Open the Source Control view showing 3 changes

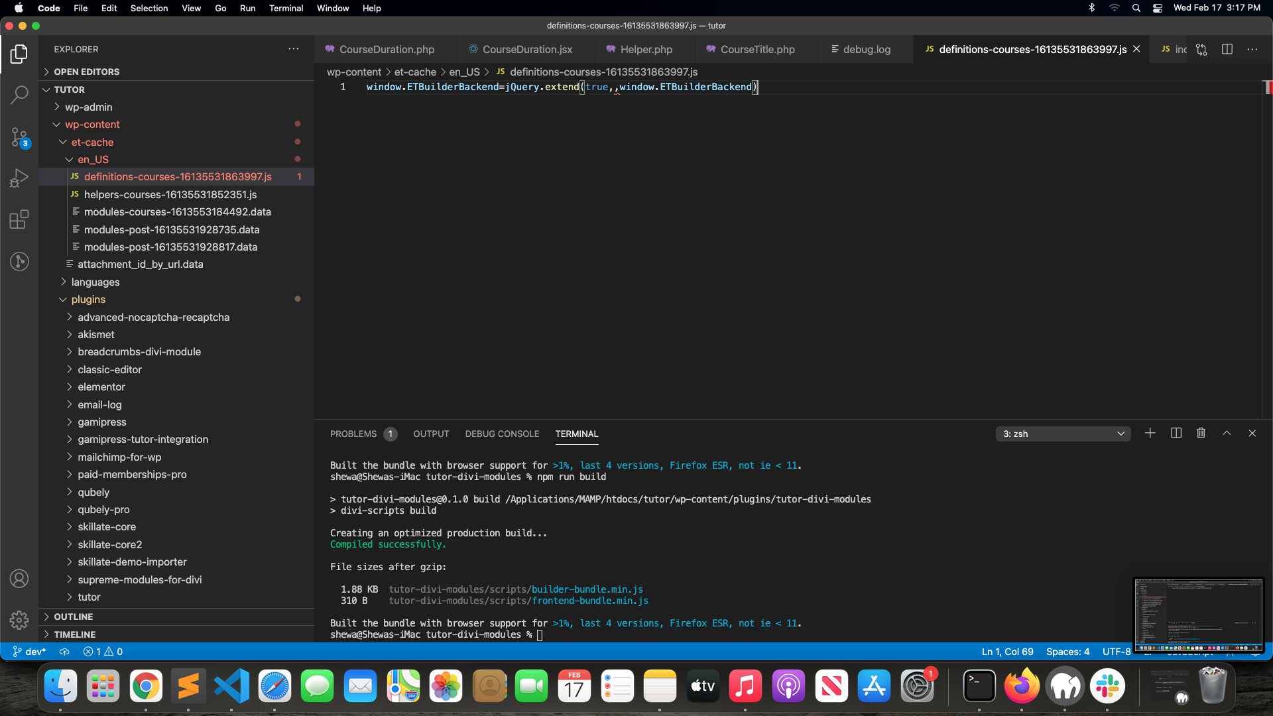(x=19, y=136)
